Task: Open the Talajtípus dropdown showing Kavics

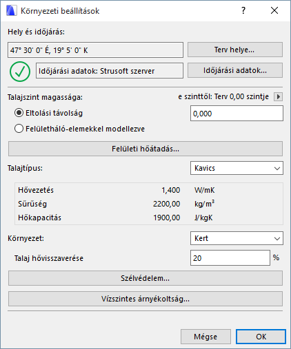Action: coord(237,168)
